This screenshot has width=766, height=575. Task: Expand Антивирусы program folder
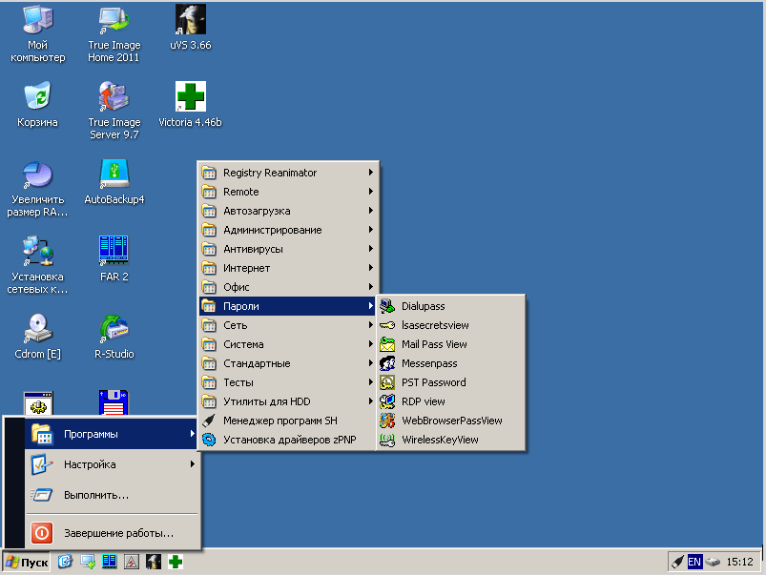288,249
